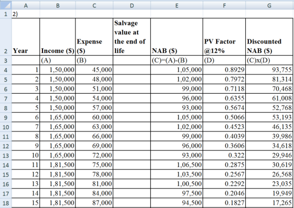This screenshot has width=294, height=208.
Task: Select row 3 header
Action: [x=6, y=60]
